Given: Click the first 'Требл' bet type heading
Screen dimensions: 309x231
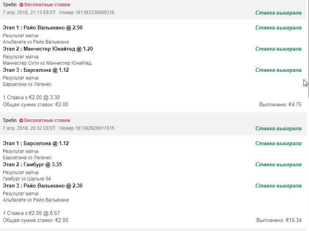Looking at the screenshot, I should pyautogui.click(x=10, y=5).
